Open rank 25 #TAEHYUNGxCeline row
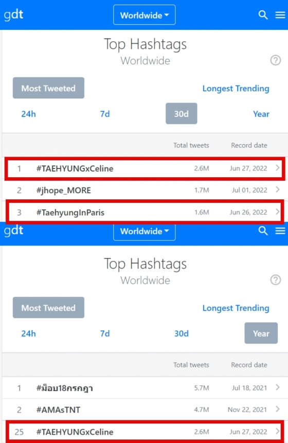The width and height of the screenshot is (288, 443). (x=145, y=432)
